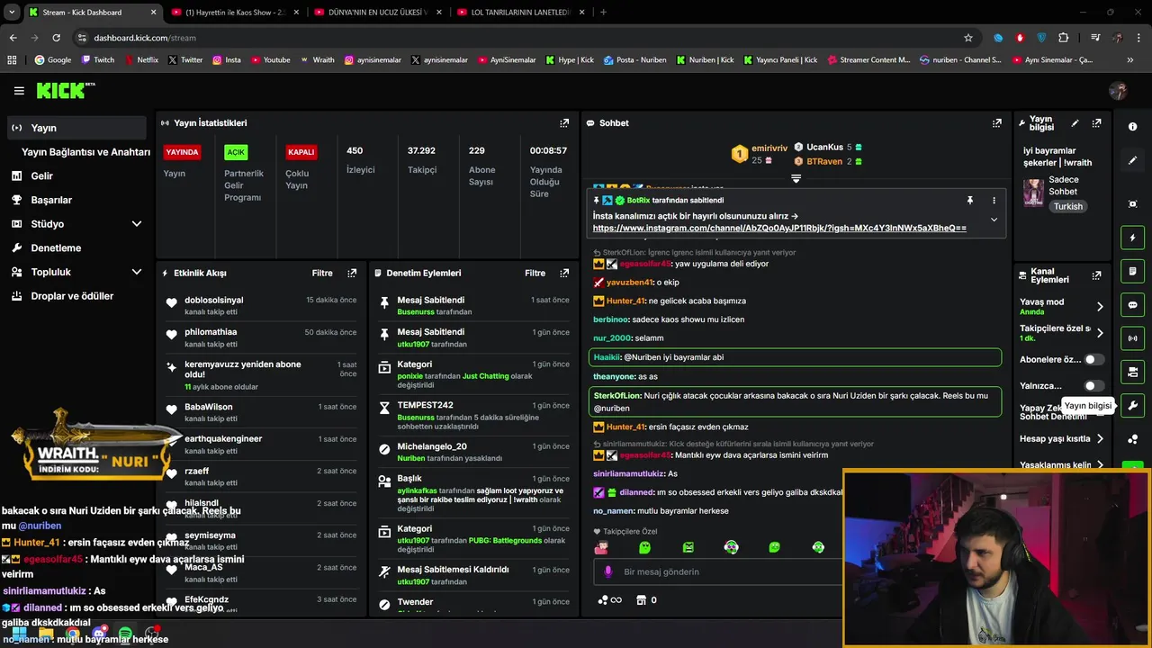Pop out the Yayın İstatistikleri panel
Screen dimensions: 1152x648
tap(564, 123)
